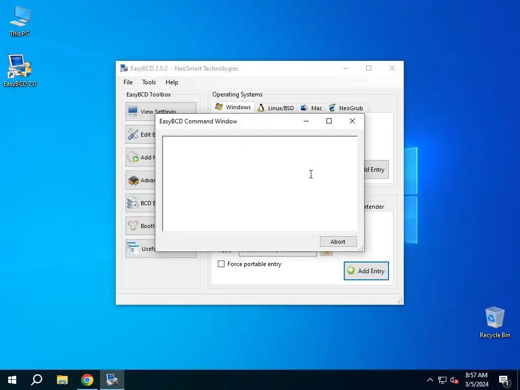Screen dimensions: 520x390
Task: Click the muted volume tray icon
Action: pyautogui.click(x=454, y=380)
